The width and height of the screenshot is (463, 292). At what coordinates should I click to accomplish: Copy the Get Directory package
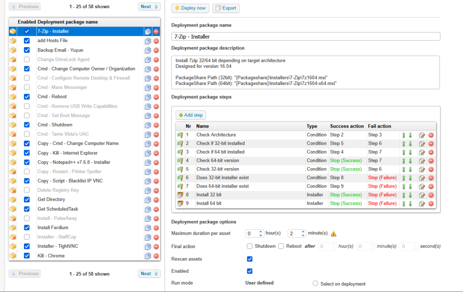148,200
